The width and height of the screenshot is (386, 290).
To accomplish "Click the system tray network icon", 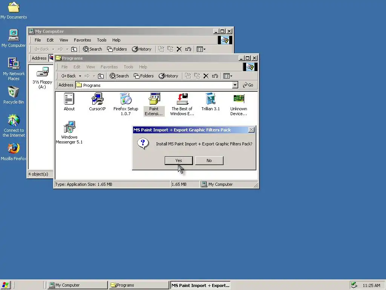I will click(x=354, y=285).
